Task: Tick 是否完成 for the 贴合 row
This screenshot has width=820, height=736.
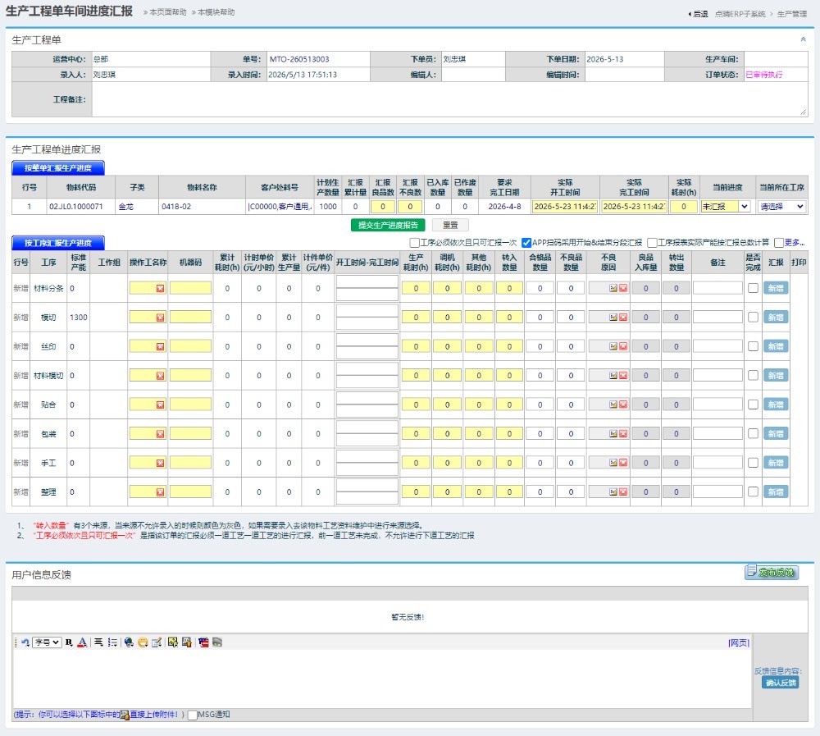Action: click(753, 405)
